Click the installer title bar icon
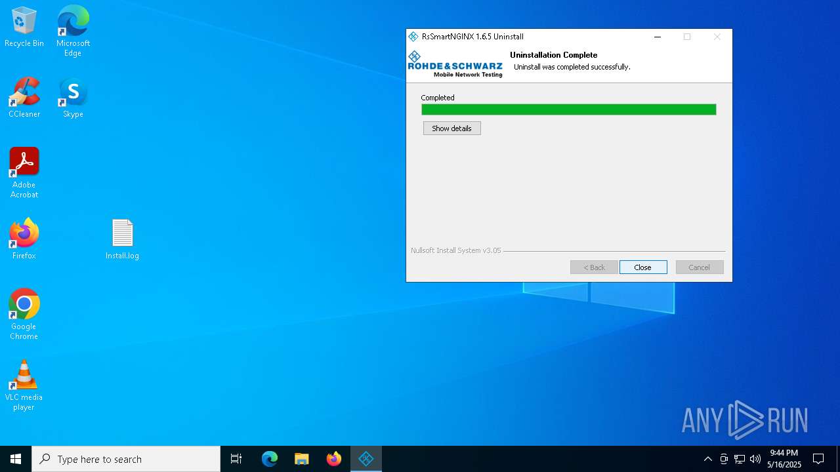 coord(413,37)
